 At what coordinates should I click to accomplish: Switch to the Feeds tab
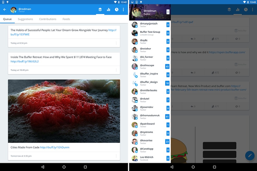point(66,19)
